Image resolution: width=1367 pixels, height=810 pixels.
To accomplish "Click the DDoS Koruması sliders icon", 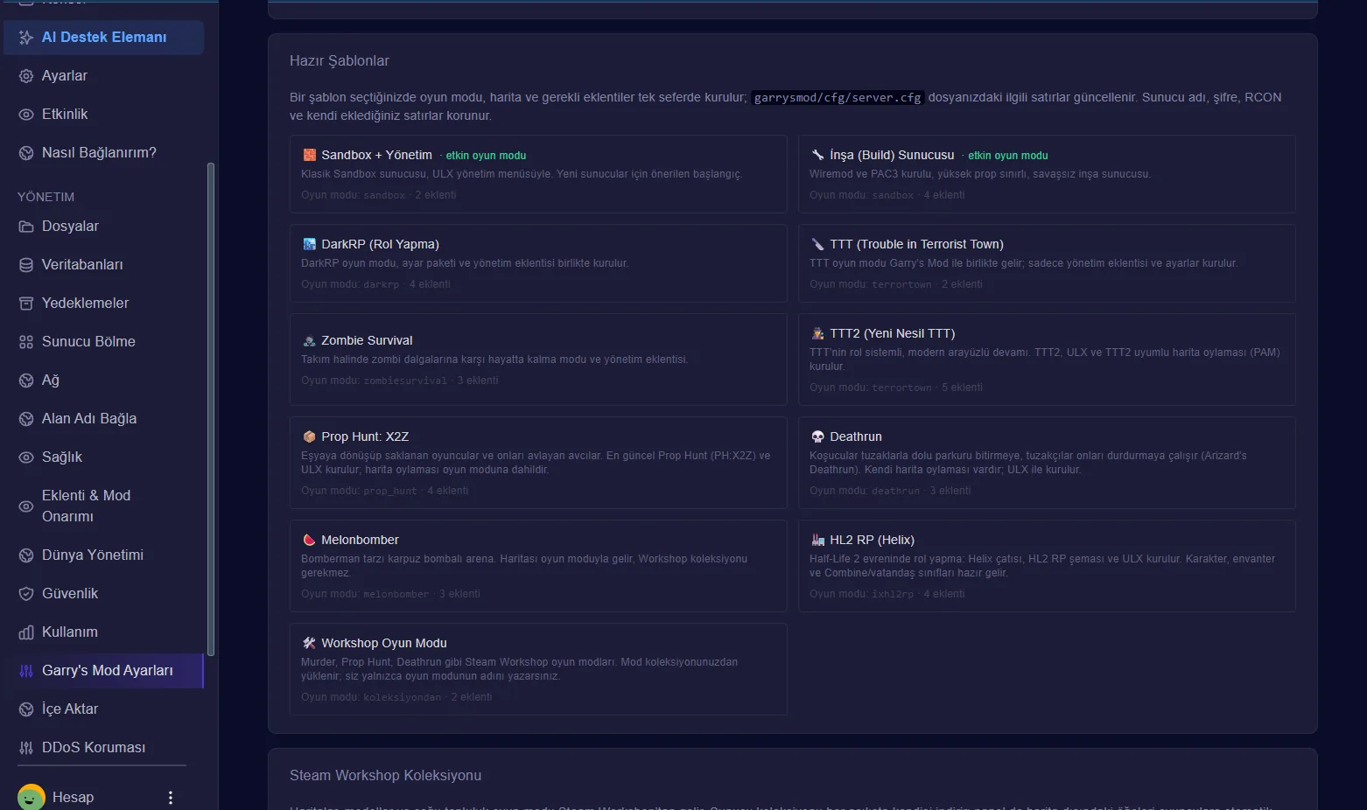I will (26, 748).
